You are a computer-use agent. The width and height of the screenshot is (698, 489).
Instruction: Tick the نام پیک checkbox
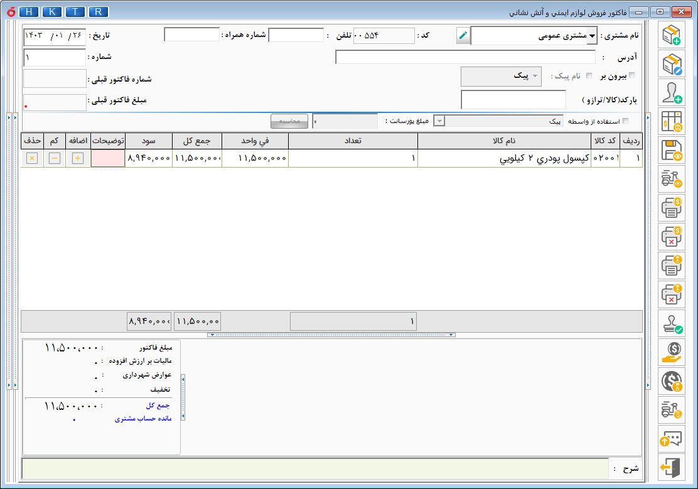[x=589, y=76]
